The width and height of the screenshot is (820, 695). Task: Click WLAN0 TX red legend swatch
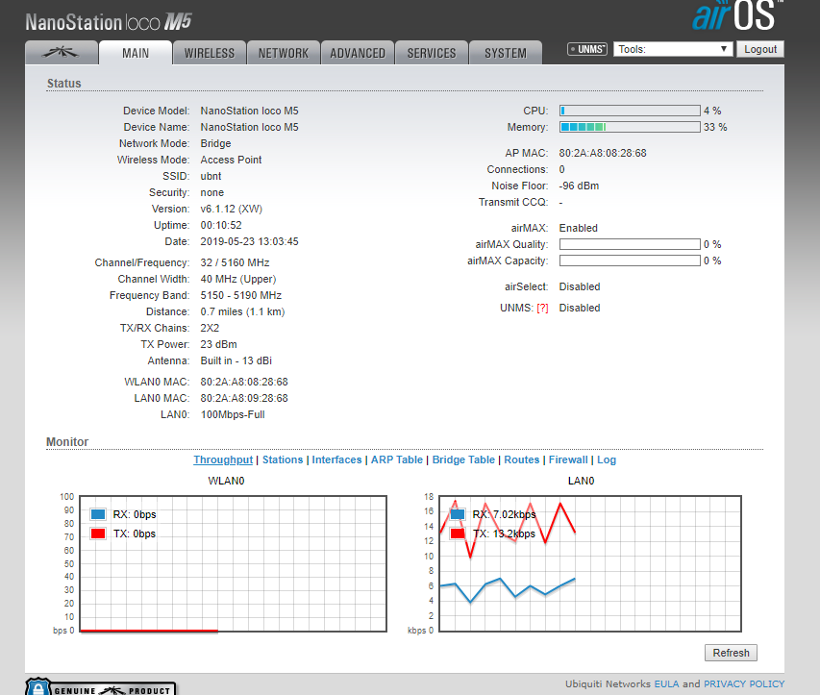pyautogui.click(x=98, y=534)
